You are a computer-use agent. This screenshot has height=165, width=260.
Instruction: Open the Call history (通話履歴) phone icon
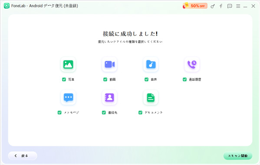click(x=192, y=64)
